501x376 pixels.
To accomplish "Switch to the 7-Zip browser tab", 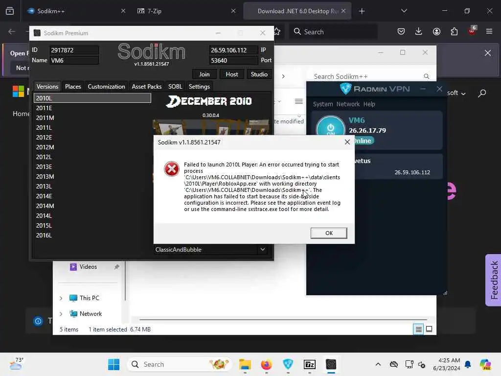I will [x=186, y=11].
